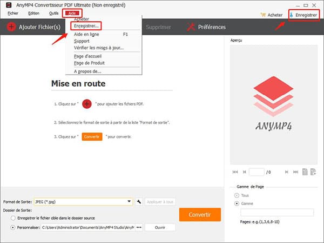Viewport: 324px width, 243px height.
Task: Select the Tous page range option
Action: click(x=236, y=195)
